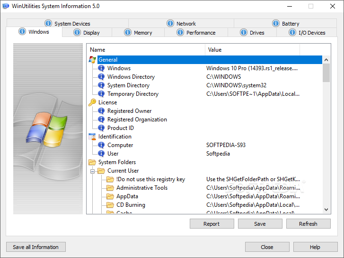
Task: Click the 'Current User' label text
Action: [123, 171]
